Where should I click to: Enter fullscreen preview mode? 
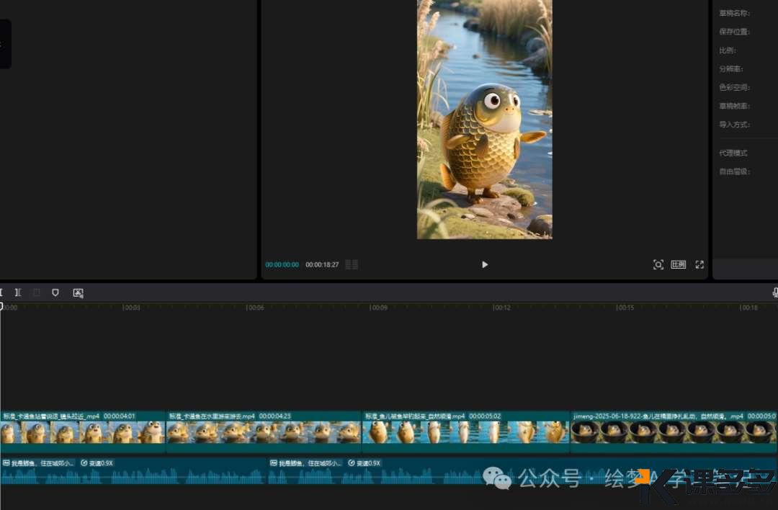click(699, 264)
